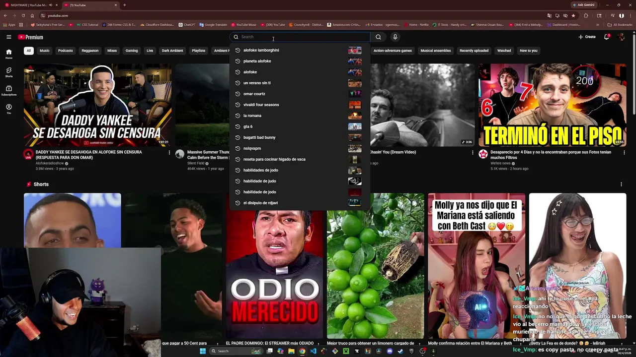The width and height of the screenshot is (636, 357).
Task: Open YouTube notifications bell
Action: point(607,37)
